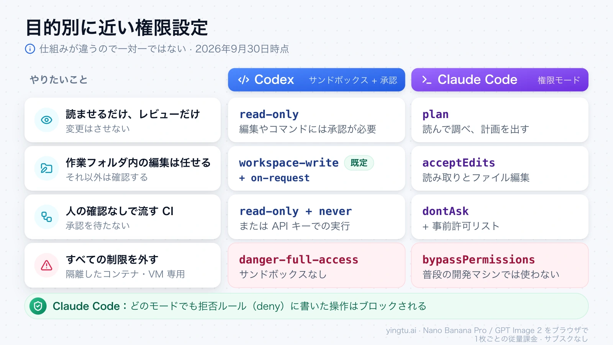
Task: Click the 'やりたいこと' column label
Action: click(x=59, y=80)
